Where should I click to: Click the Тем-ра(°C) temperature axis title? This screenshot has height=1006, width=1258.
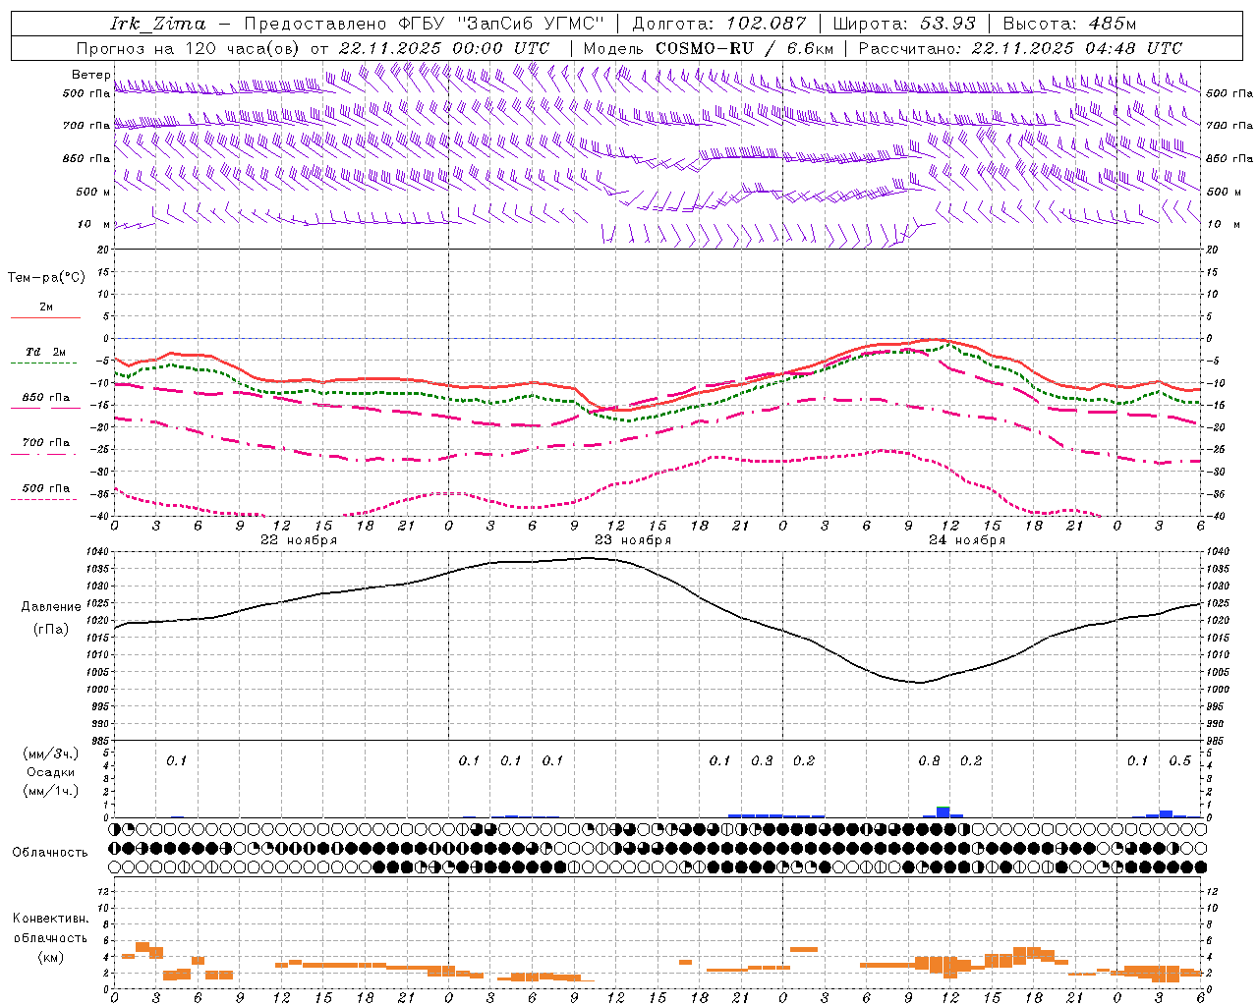pyautogui.click(x=46, y=278)
